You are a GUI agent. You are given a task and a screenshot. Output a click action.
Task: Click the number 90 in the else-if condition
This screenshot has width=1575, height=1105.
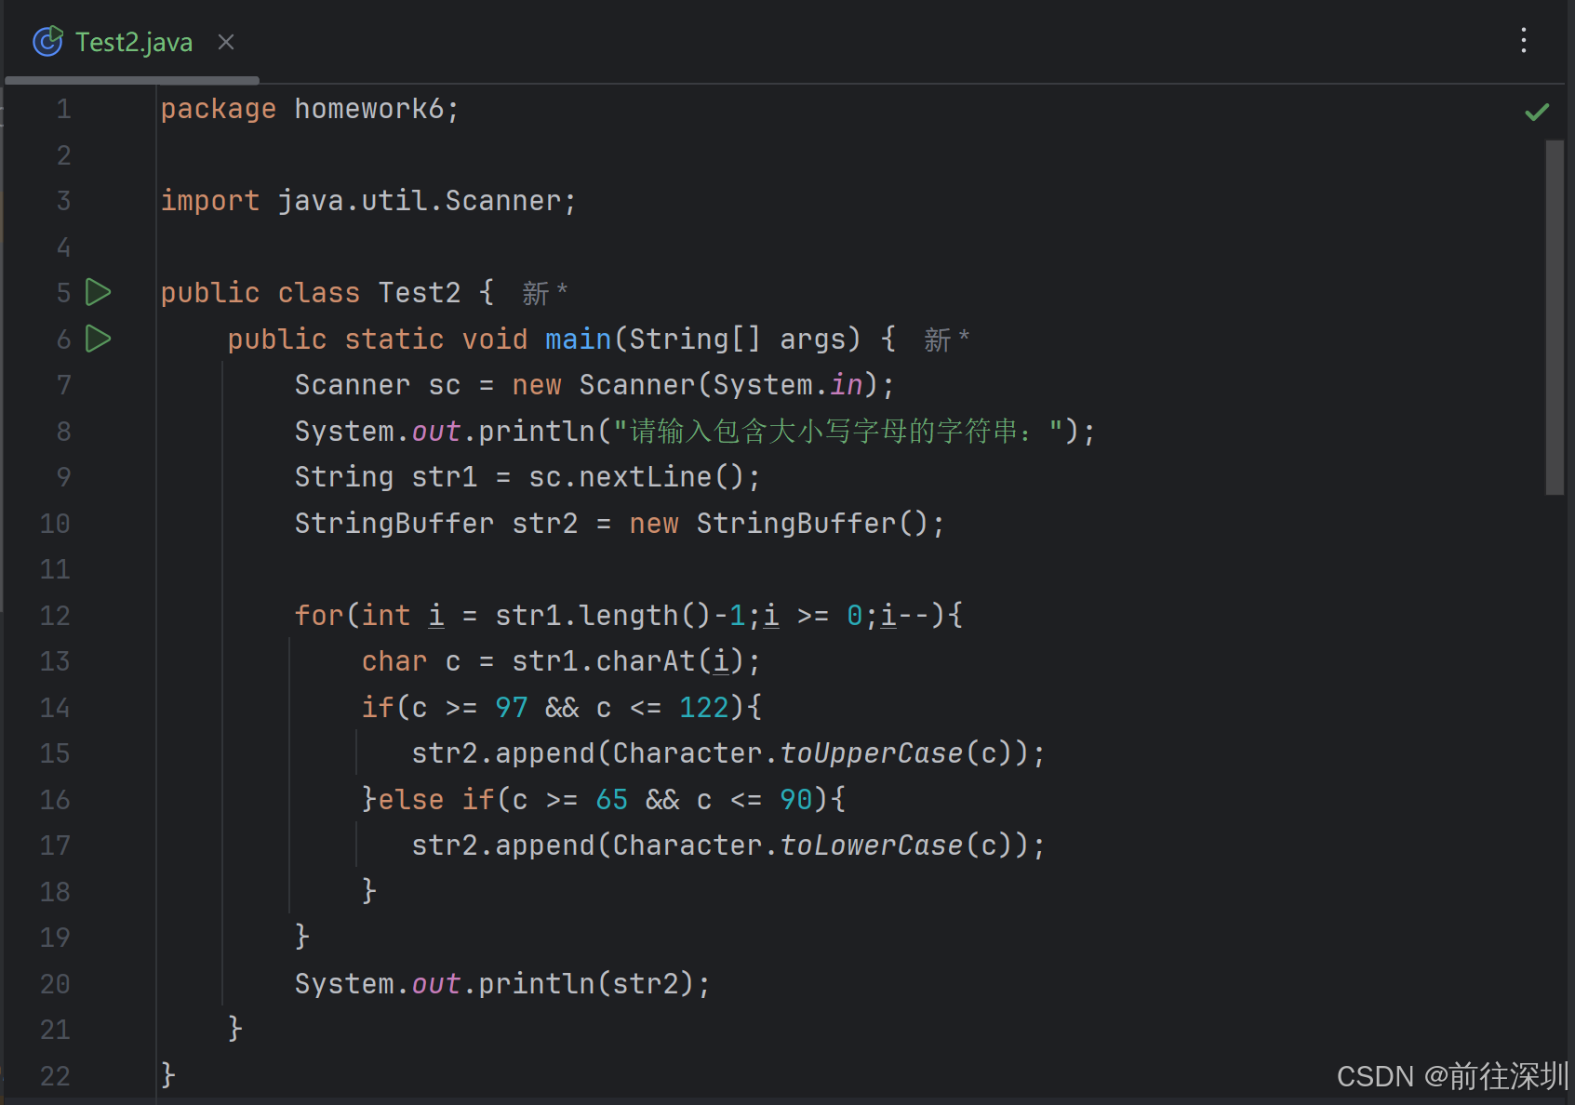coord(796,800)
